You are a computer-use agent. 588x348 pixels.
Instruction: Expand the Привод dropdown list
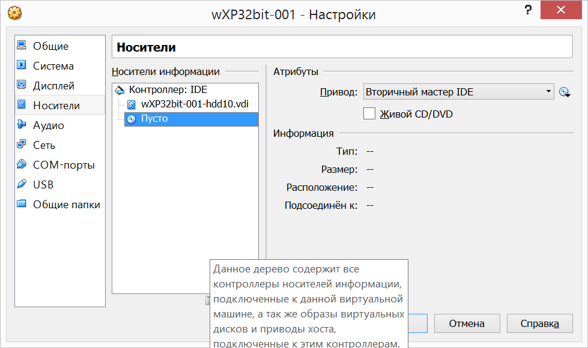[458, 92]
